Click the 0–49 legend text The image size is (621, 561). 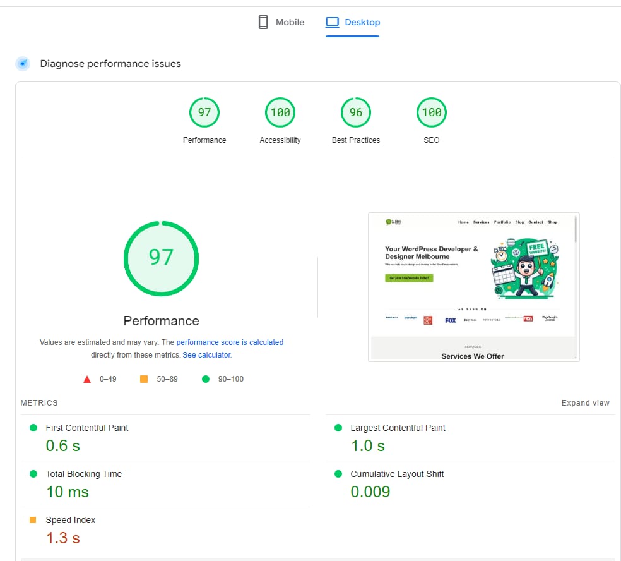(x=108, y=379)
